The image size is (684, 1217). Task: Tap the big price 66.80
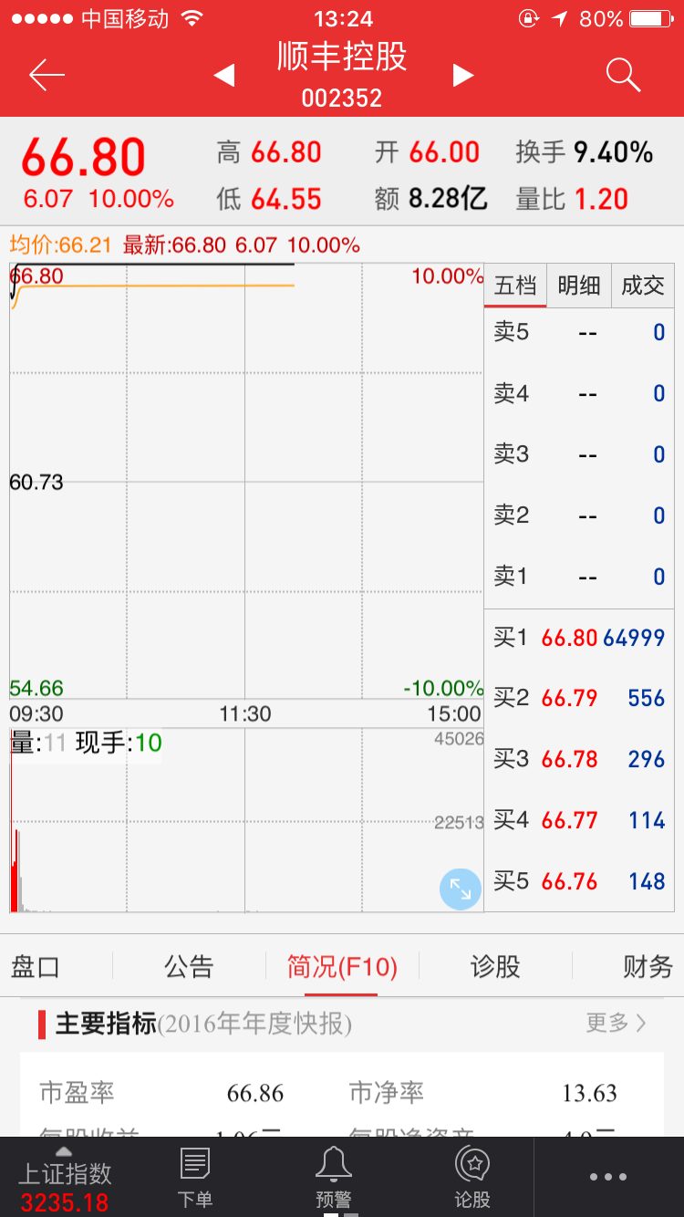click(x=84, y=158)
